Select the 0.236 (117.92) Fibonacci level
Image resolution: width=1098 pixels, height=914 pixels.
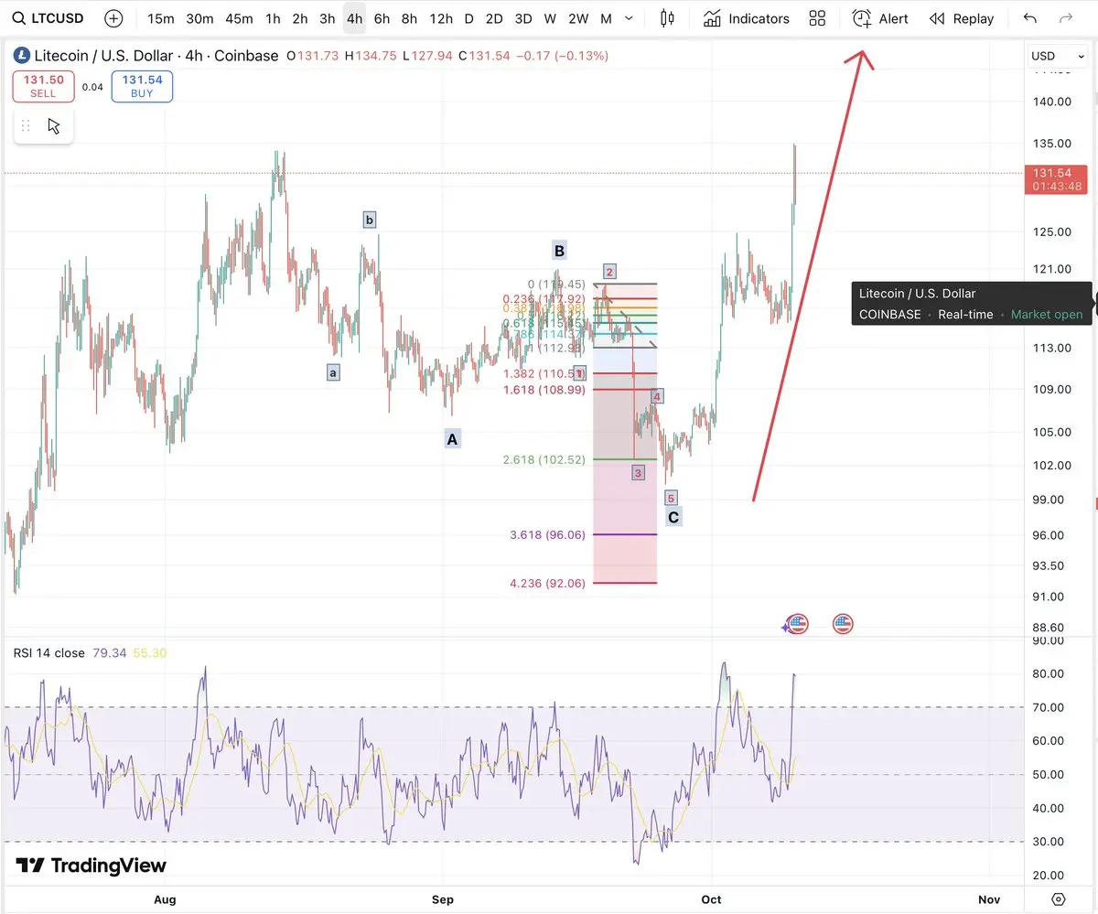[544, 299]
